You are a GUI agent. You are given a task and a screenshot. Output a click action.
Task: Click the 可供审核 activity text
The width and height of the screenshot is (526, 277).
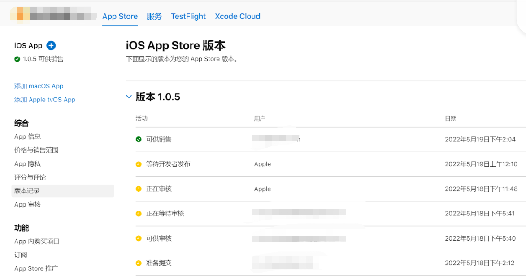(159, 238)
